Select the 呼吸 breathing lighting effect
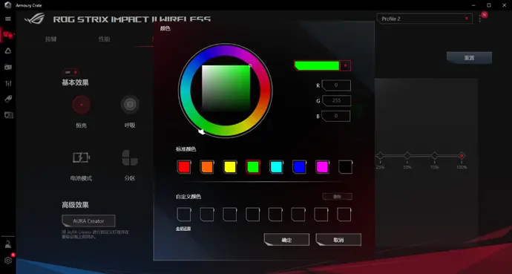This screenshot has width=512, height=274. [x=130, y=105]
